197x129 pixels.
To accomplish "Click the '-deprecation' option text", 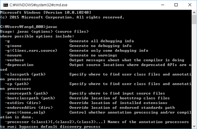I will coord(19,65).
